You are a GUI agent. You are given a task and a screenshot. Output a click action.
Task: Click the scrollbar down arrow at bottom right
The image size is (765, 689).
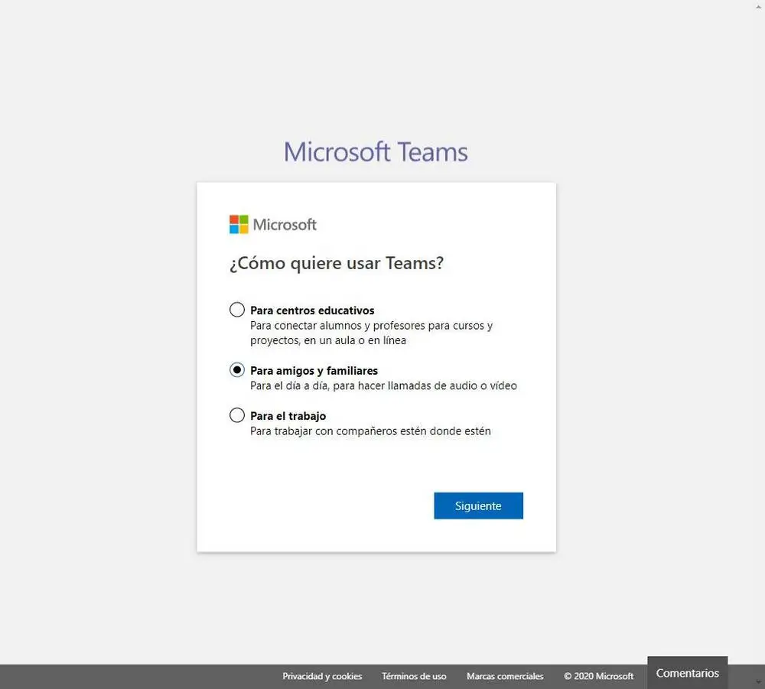click(x=759, y=681)
